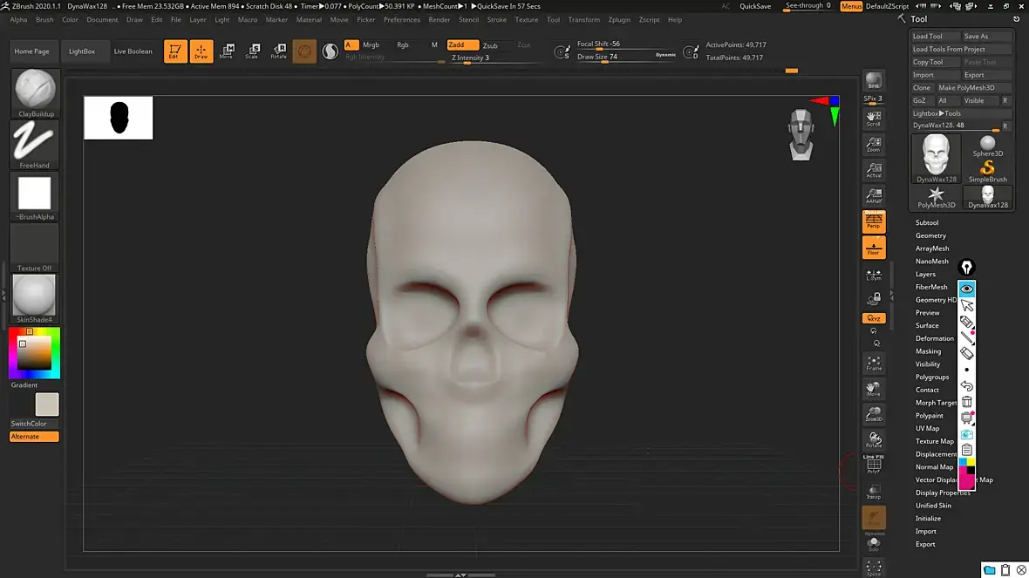The height and width of the screenshot is (578, 1029).
Task: Open the Brush menu
Action: [x=44, y=19]
